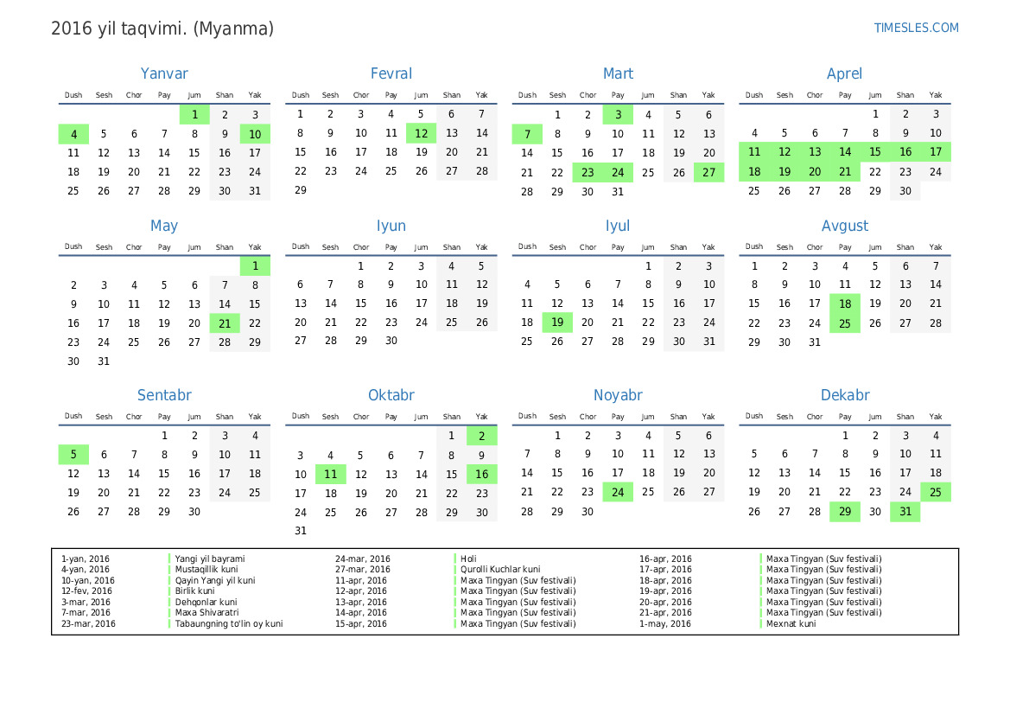Click highlighted day 27 in Mart
The width and height of the screenshot is (1010, 715).
(x=708, y=172)
